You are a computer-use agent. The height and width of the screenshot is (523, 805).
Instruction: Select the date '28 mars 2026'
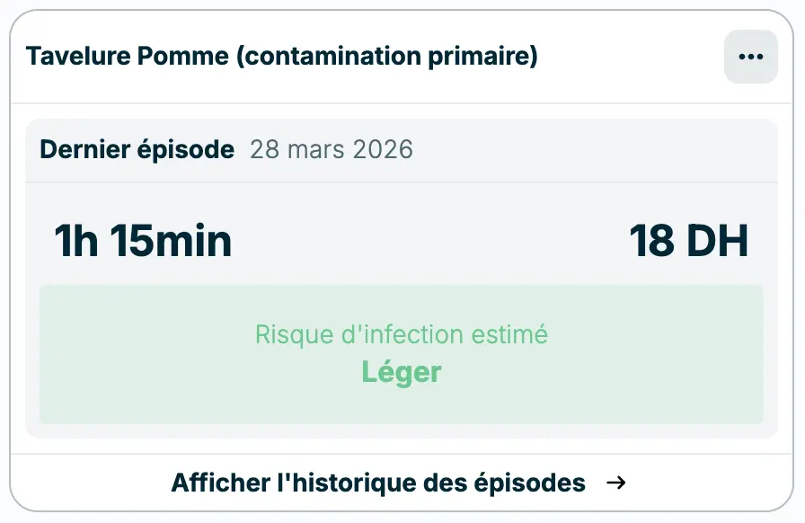332,149
